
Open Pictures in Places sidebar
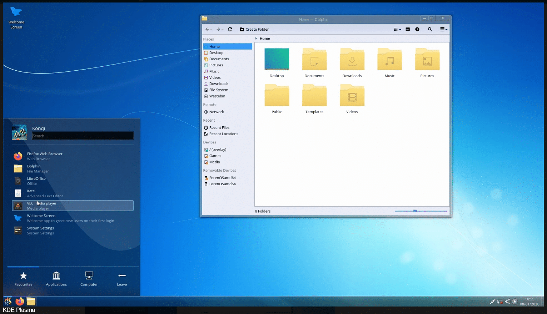[228, 65]
